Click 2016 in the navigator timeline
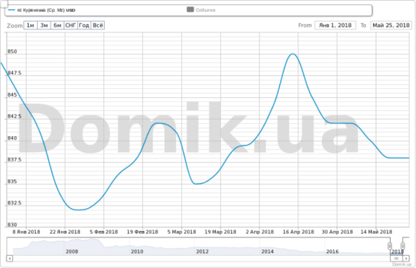This screenshot has height=268, width=416. coord(332,252)
